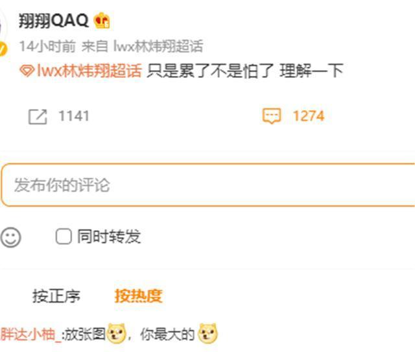Open comments via the orange comment icon
415x352 pixels.
pyautogui.click(x=272, y=116)
